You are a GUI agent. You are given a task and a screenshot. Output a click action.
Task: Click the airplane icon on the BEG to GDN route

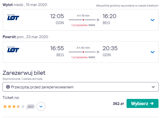98,52
